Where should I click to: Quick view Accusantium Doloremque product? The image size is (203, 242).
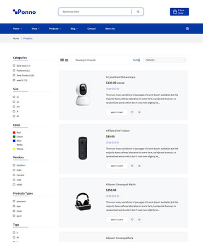tap(139, 112)
